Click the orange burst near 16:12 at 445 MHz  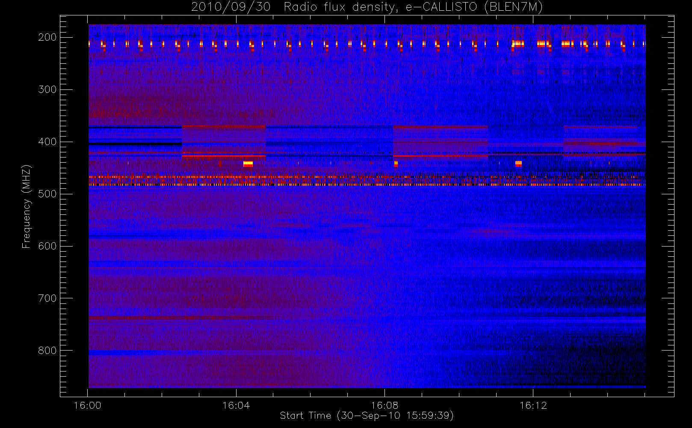pos(518,163)
